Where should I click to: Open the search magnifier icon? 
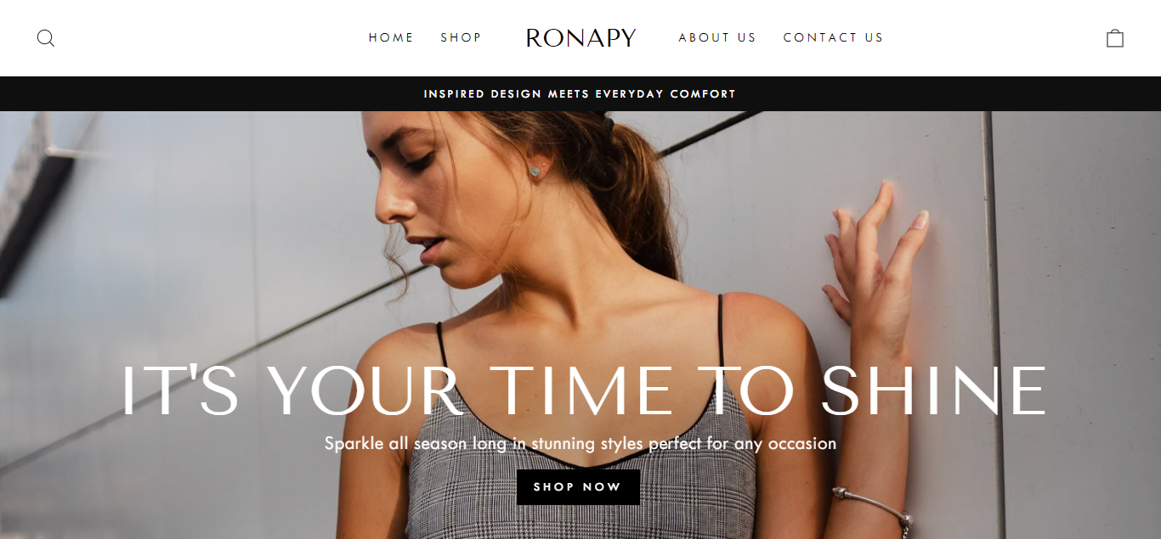46,38
